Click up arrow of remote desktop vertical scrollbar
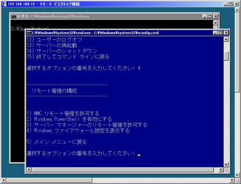The image size is (241, 184). pyautogui.click(x=237, y=10)
